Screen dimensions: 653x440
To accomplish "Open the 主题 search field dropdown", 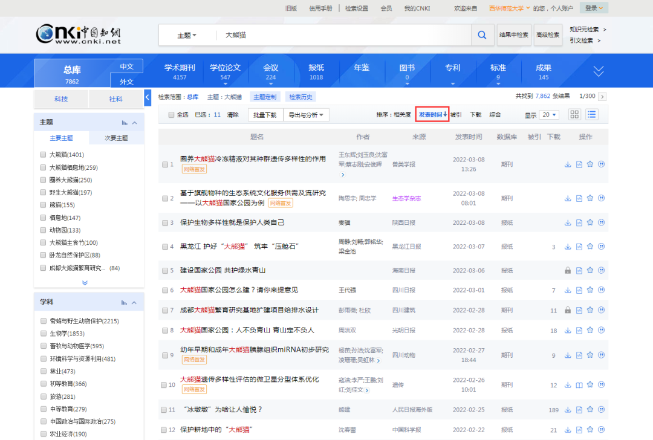I will [x=187, y=35].
